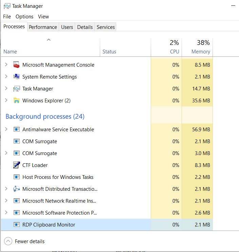Viewport: 239px width, 252px height.
Task: Select the Host Process for Windows Tasks name
Action: pos(58,177)
